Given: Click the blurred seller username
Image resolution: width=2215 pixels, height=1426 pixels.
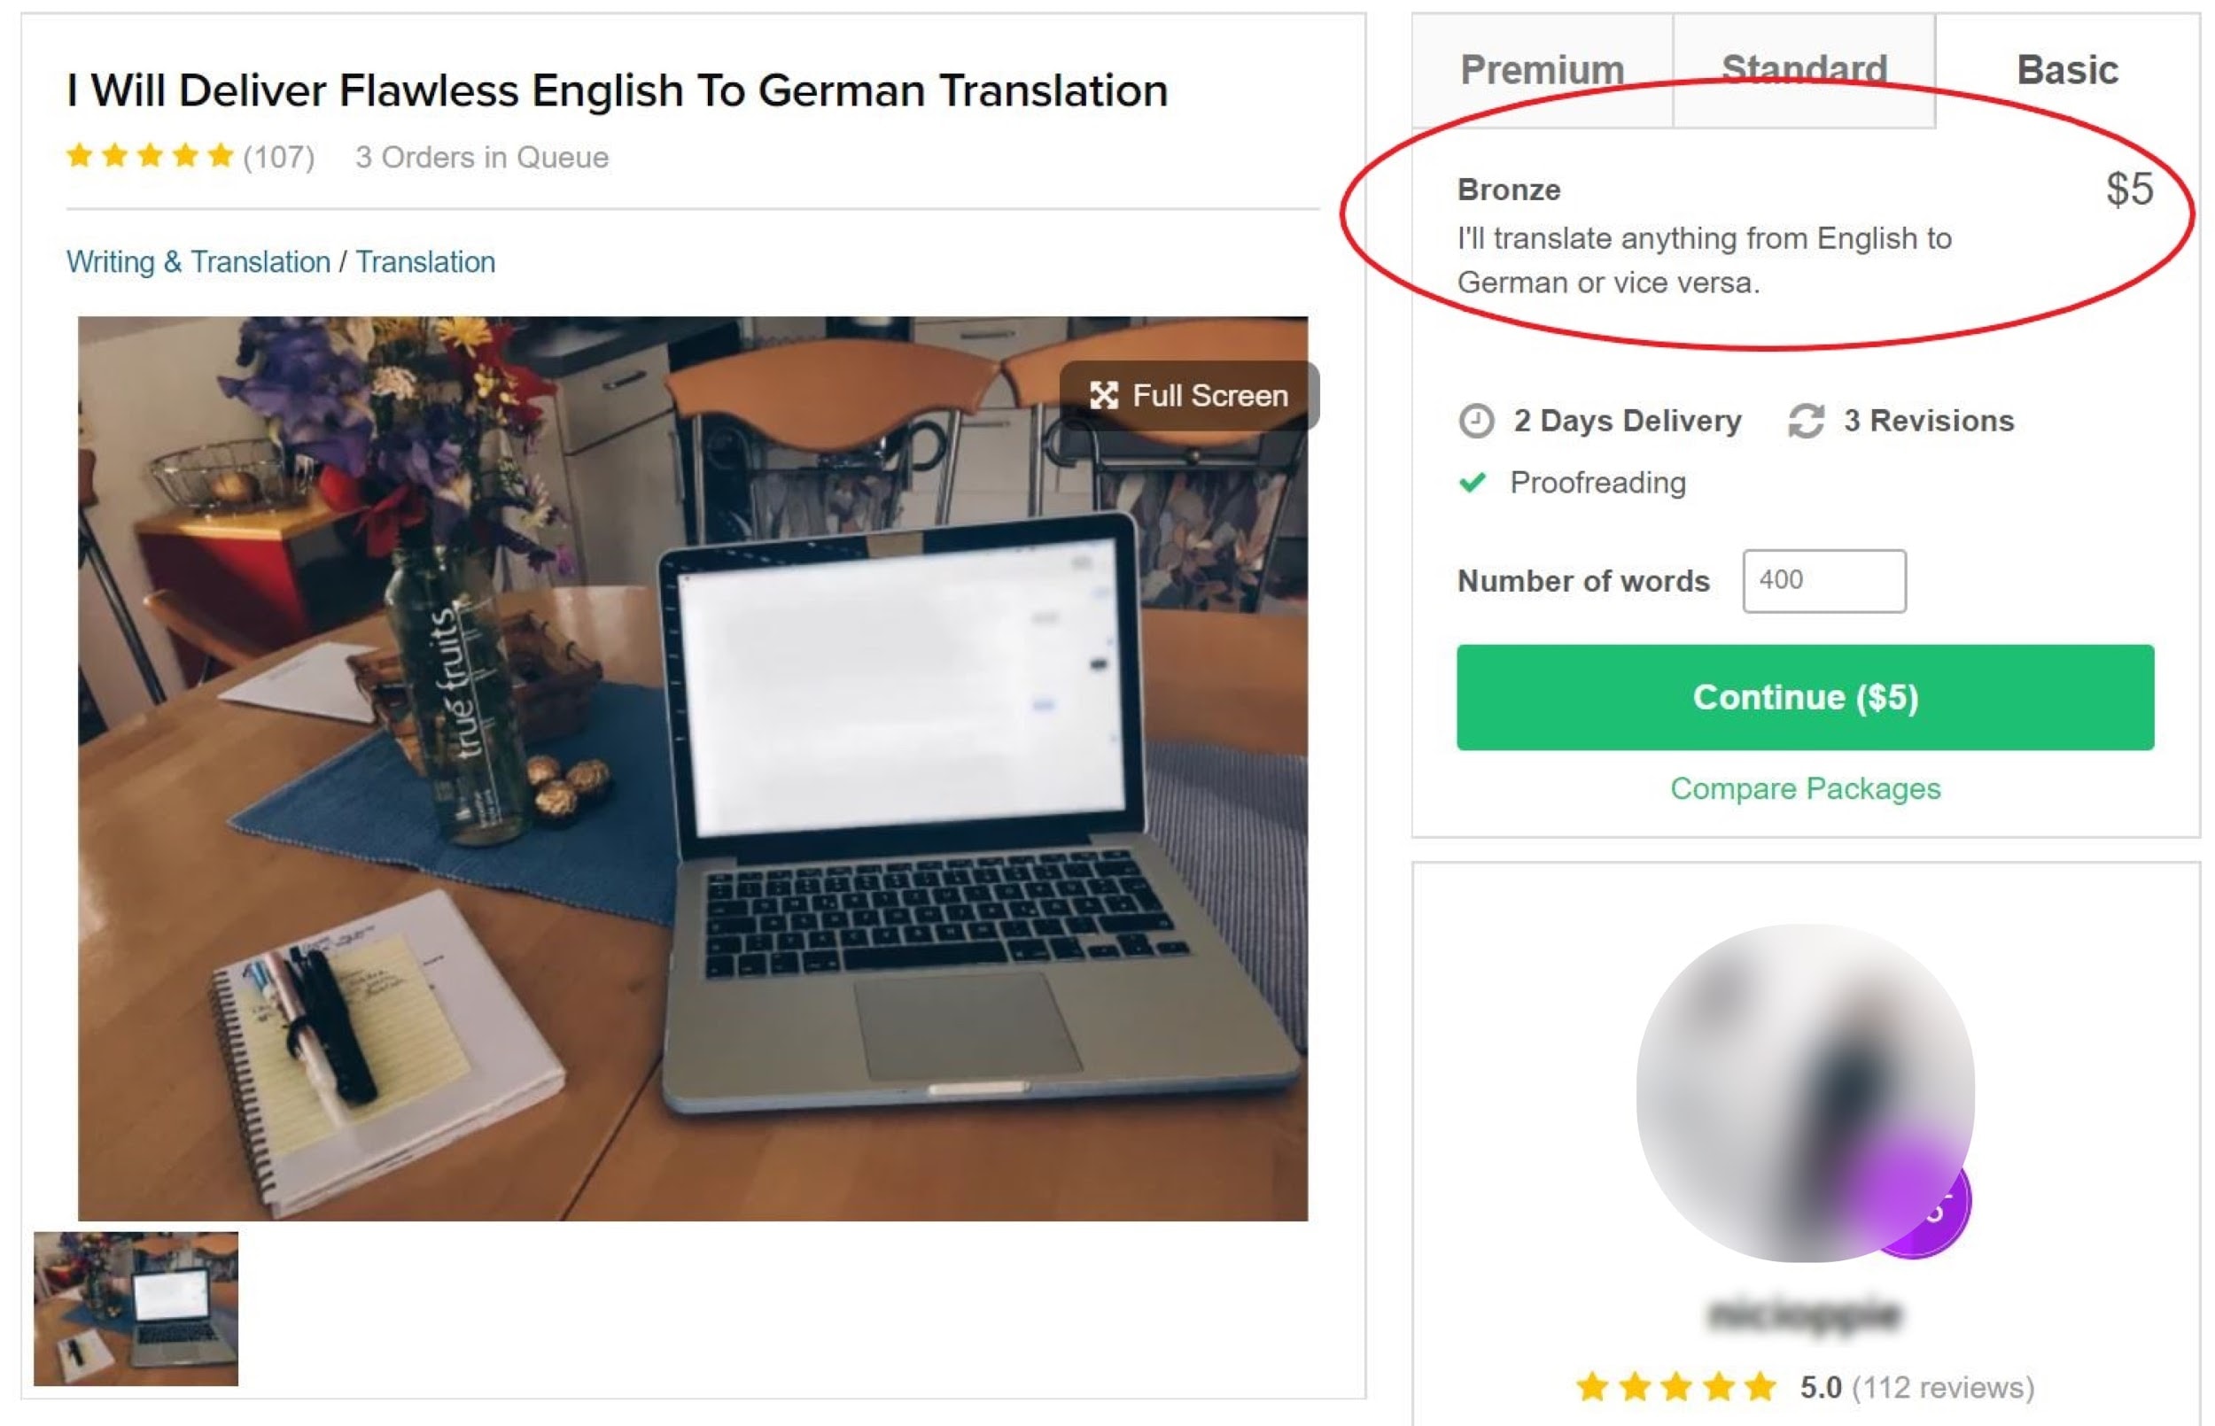Looking at the screenshot, I should click(x=1806, y=1315).
